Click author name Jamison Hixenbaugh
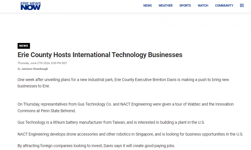 pyautogui.click(x=35, y=69)
